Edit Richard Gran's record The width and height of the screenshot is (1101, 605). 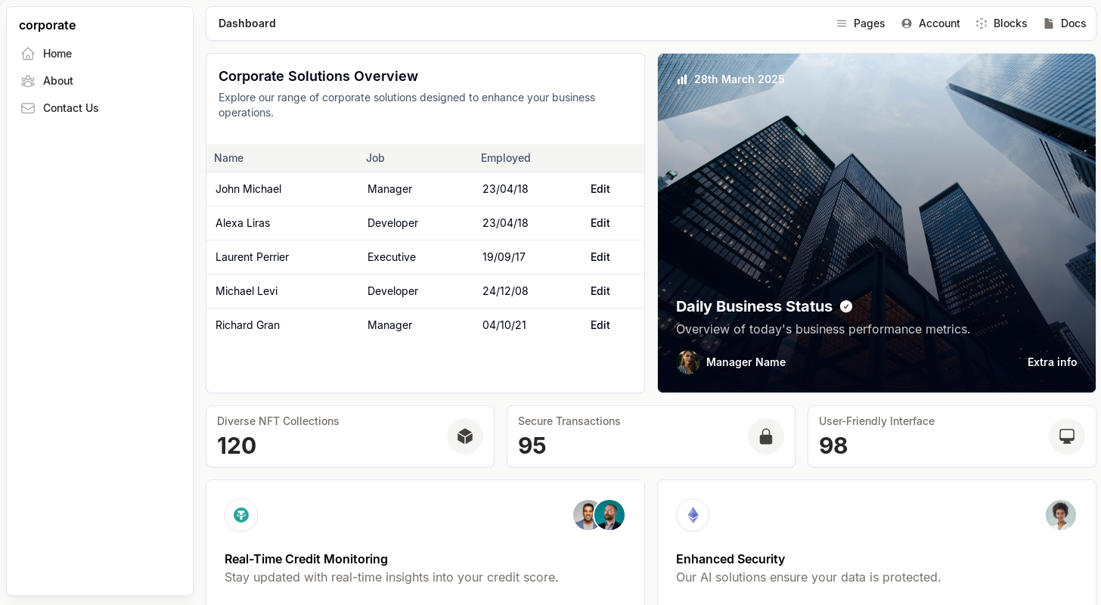pyautogui.click(x=600, y=325)
